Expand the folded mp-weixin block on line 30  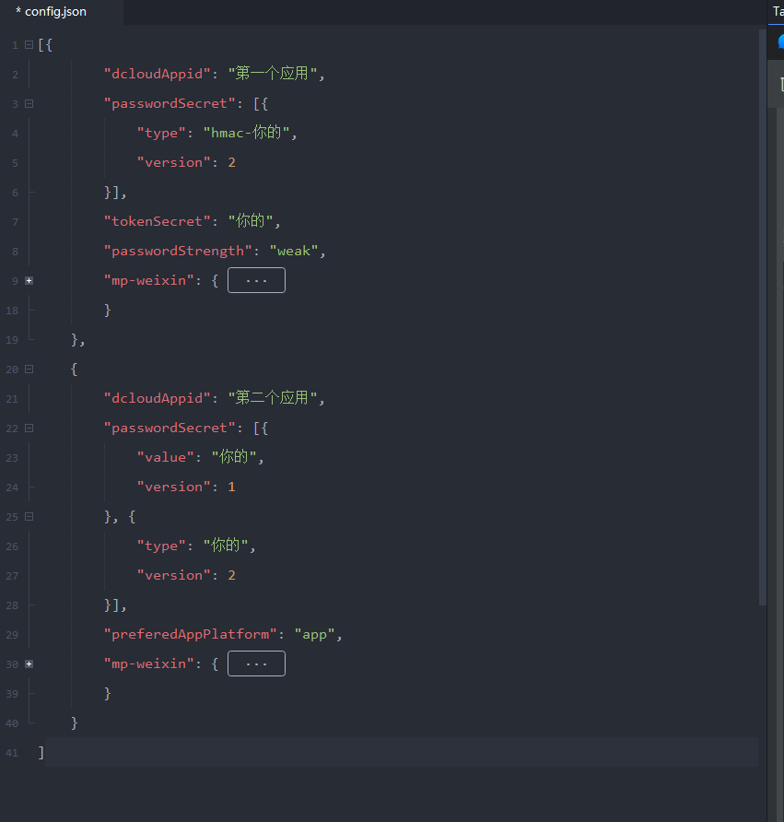click(x=29, y=664)
